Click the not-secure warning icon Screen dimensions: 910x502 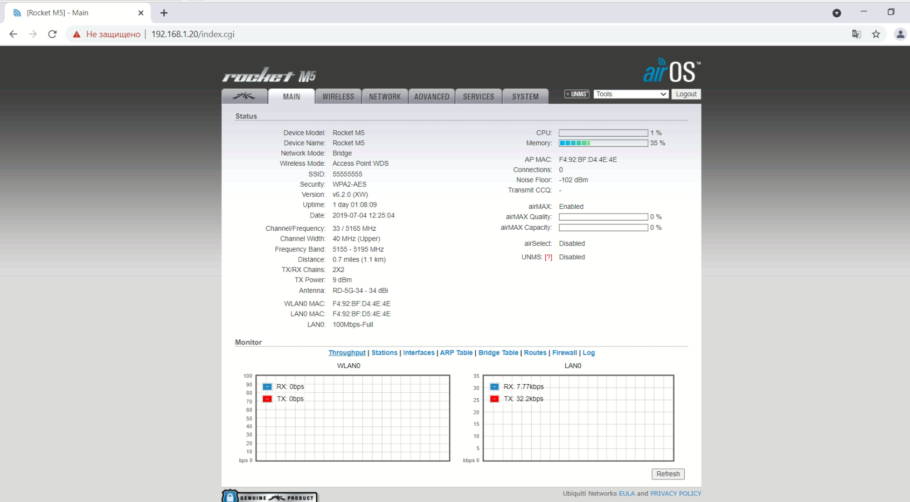click(77, 34)
